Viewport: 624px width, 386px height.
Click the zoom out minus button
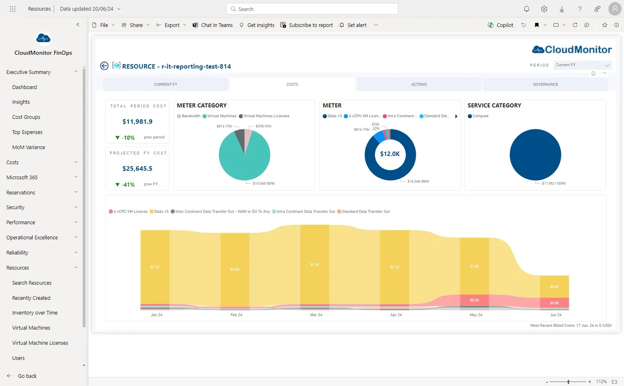pyautogui.click(x=547, y=382)
